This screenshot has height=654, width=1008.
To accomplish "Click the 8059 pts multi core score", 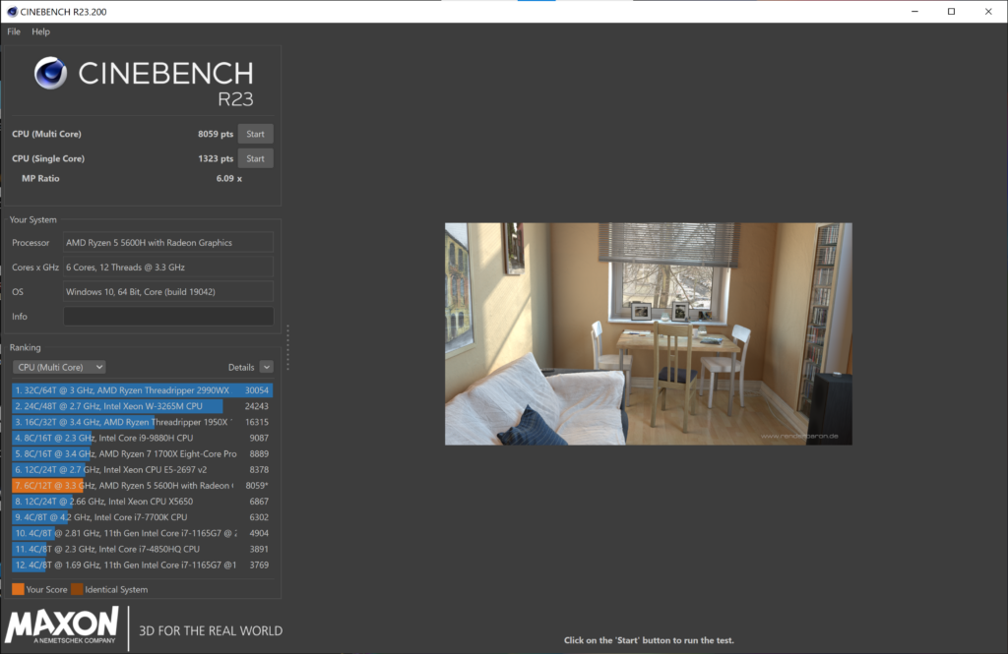I will pyautogui.click(x=216, y=134).
